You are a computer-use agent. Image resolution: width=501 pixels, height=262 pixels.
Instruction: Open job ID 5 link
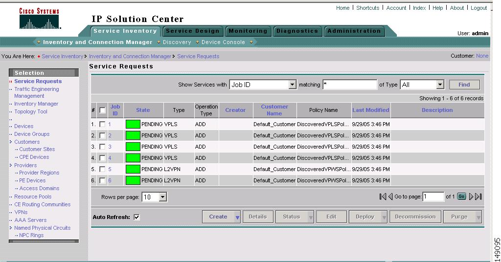click(110, 169)
